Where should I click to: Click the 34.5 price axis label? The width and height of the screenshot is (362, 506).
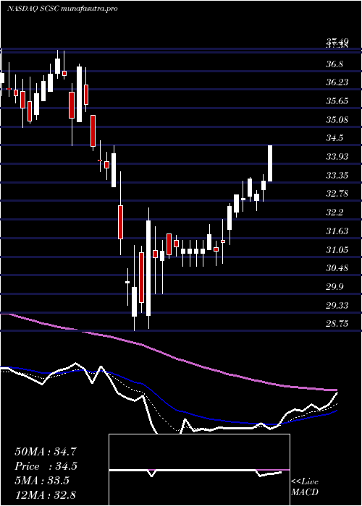point(334,139)
